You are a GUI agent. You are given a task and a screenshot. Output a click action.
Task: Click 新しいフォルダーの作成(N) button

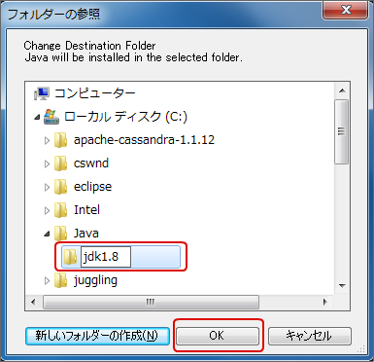[x=97, y=336]
